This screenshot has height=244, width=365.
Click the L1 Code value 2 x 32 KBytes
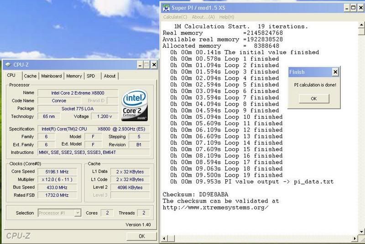coord(130,179)
